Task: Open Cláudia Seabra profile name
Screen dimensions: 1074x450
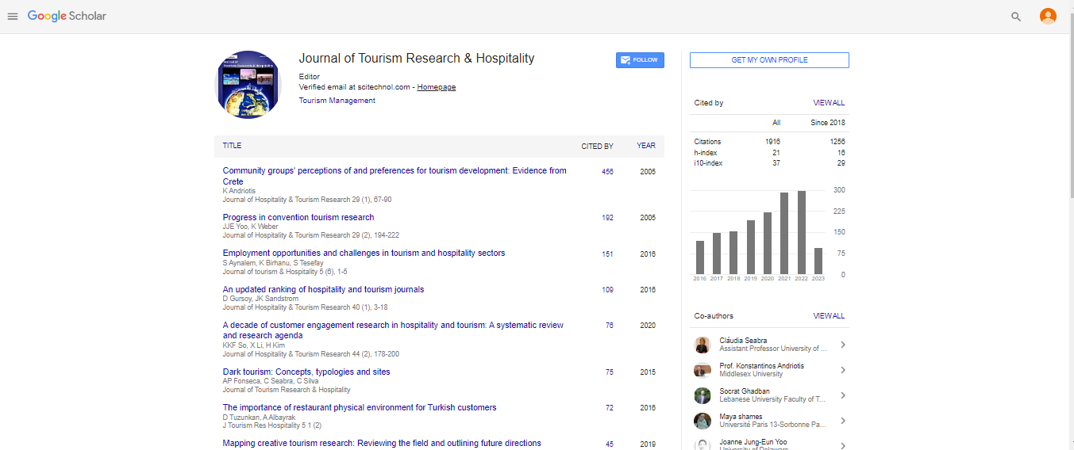Action: coord(743,341)
